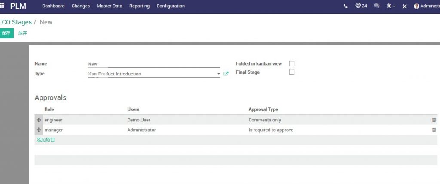Open the Master Data menu
The height and width of the screenshot is (184, 440).
pyautogui.click(x=110, y=6)
